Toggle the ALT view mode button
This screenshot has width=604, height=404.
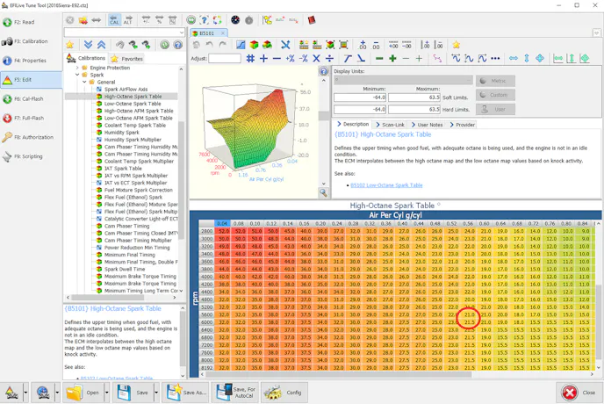[128, 20]
